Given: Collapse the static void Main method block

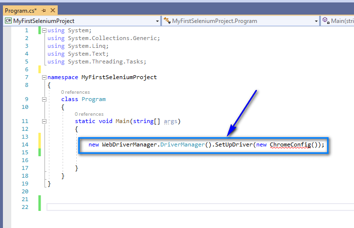Looking at the screenshot, I should point(44,122).
